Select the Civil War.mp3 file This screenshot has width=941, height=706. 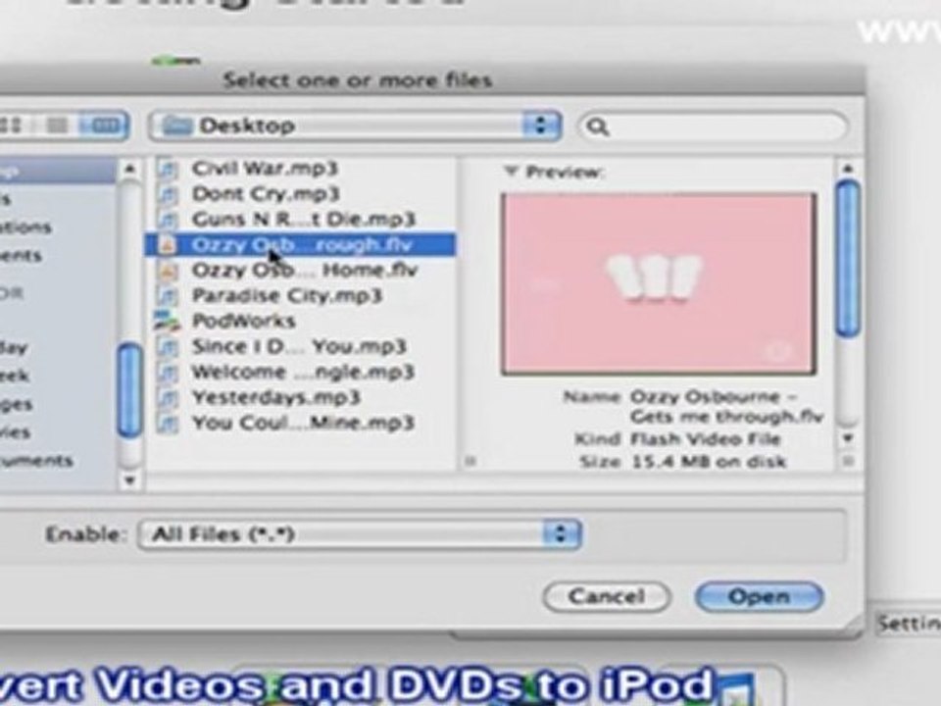[265, 169]
